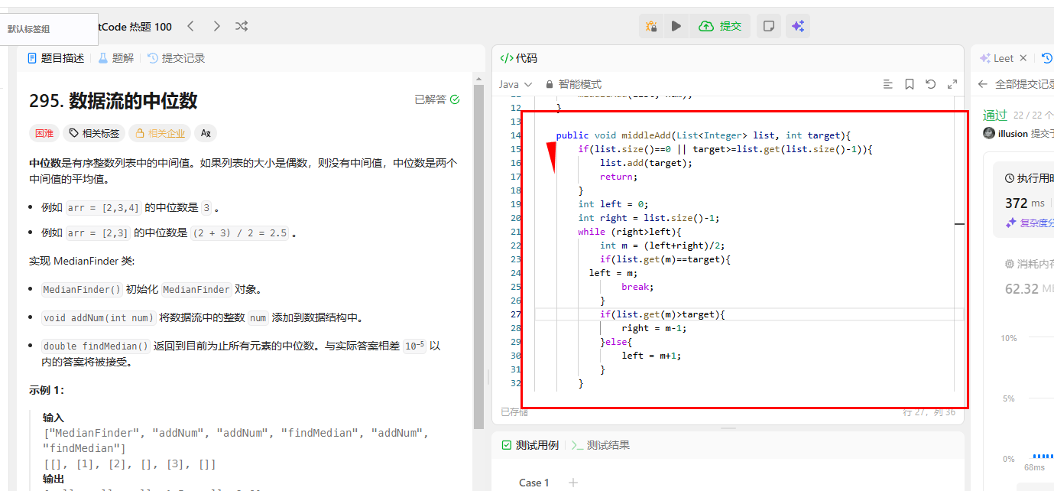This screenshot has height=491, width=1054.
Task: Click line number 19 gutter
Action: click(515, 204)
